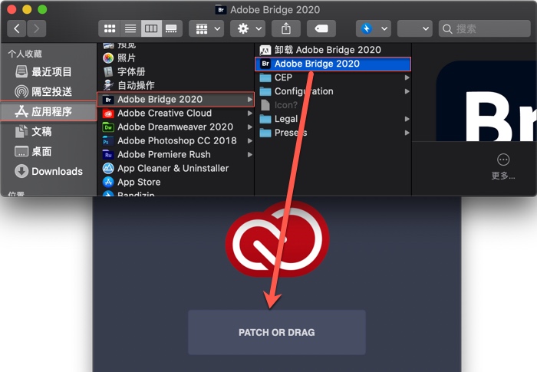Viewport: 537px width, 372px height.
Task: Click the Br icon in the title bar
Action: [x=221, y=10]
